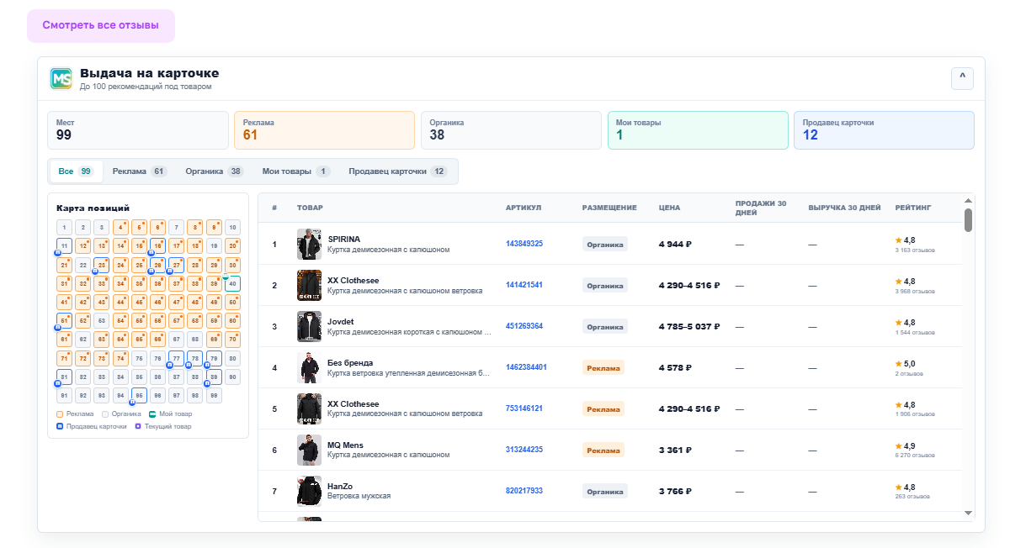Open the HanZo product thumbnail
The height and width of the screenshot is (548, 1010).
(x=309, y=491)
